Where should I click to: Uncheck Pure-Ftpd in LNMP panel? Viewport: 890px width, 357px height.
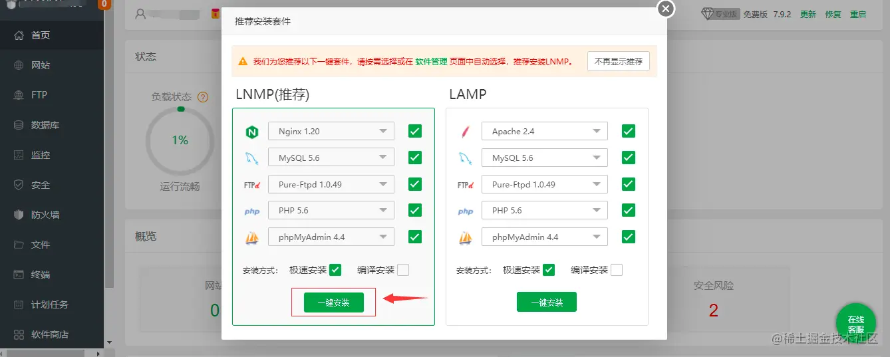pyautogui.click(x=415, y=184)
